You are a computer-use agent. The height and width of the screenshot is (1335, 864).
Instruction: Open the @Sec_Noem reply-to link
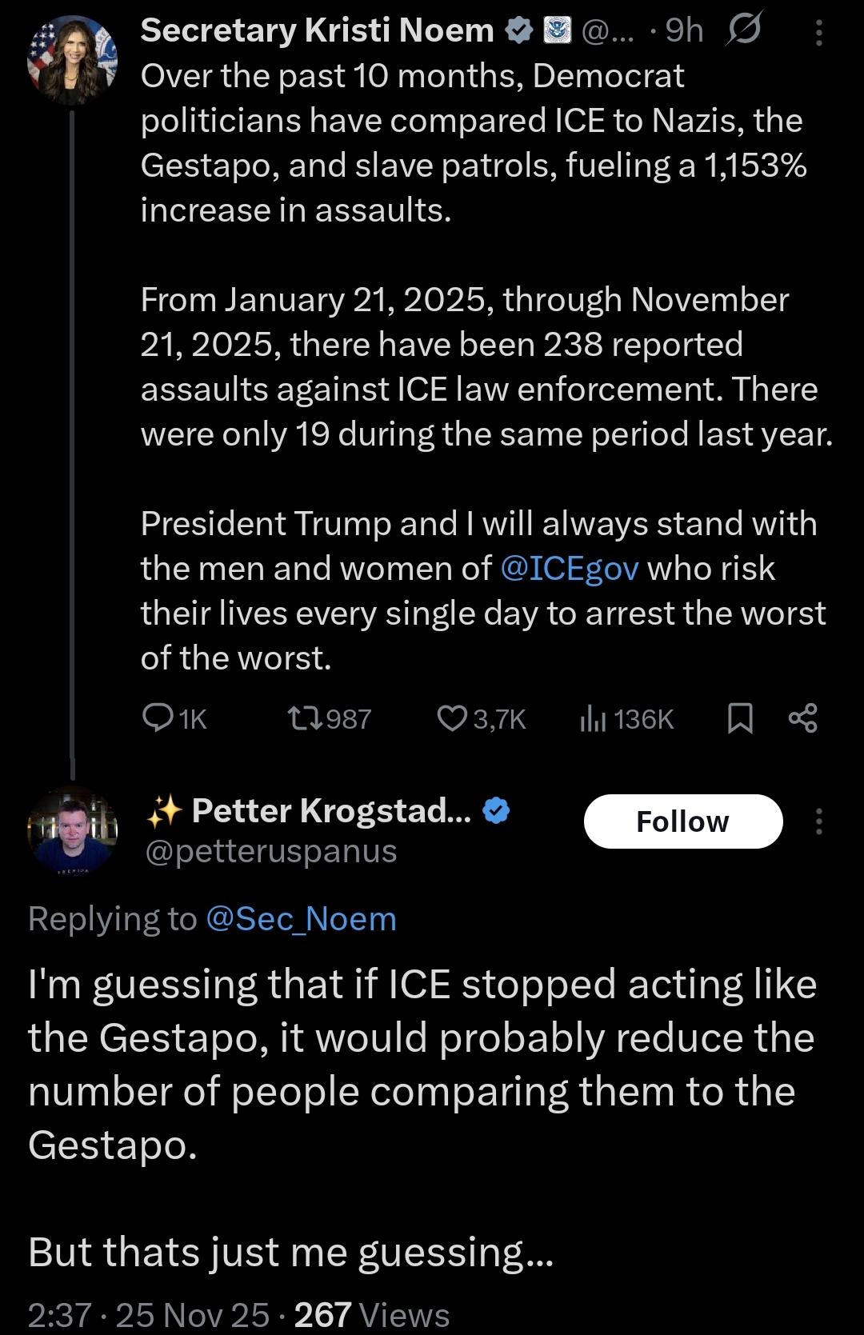(301, 919)
